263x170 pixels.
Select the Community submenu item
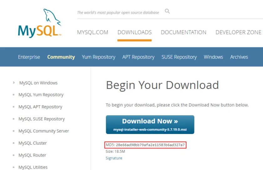pos(61,57)
